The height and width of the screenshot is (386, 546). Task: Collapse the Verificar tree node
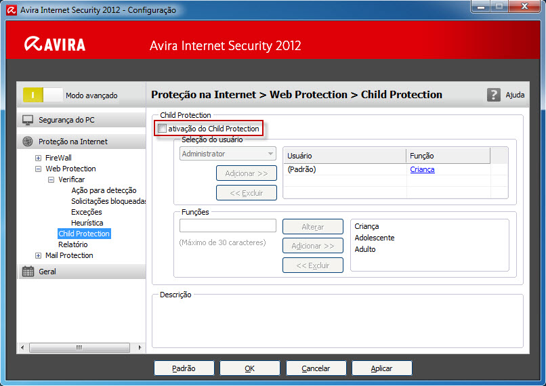[51, 179]
